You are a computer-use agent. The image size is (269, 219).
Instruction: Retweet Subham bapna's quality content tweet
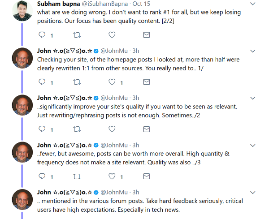click(78, 35)
